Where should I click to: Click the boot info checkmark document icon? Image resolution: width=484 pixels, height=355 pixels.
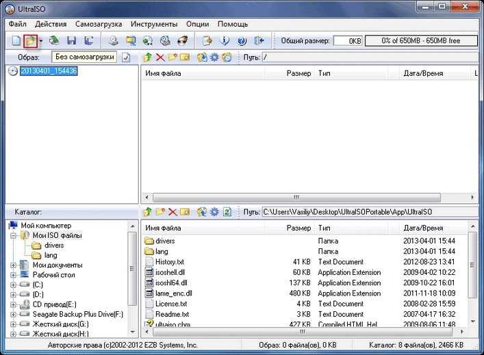tap(126, 57)
